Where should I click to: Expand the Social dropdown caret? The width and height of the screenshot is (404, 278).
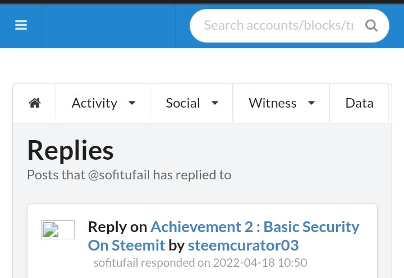point(215,103)
